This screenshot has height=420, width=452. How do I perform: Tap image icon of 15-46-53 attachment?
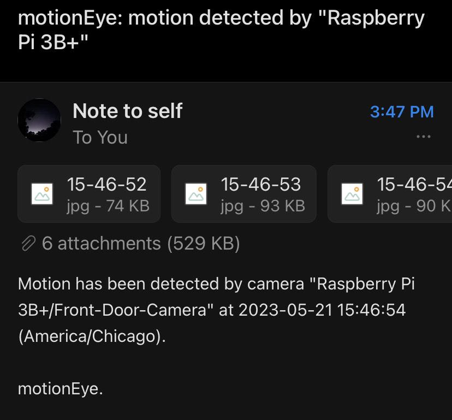point(197,194)
